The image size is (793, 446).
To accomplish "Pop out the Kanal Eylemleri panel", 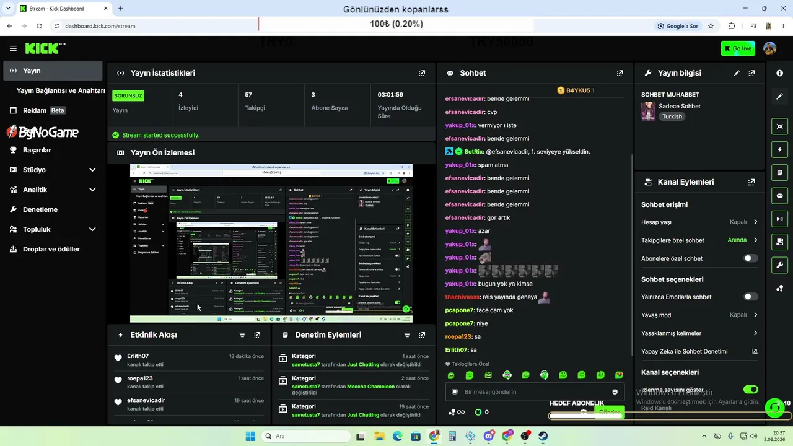I will tap(751, 182).
